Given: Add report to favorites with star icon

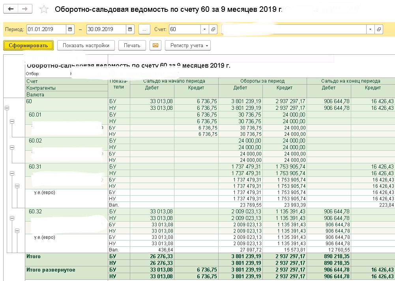Looking at the screenshot, I should (x=44, y=9).
